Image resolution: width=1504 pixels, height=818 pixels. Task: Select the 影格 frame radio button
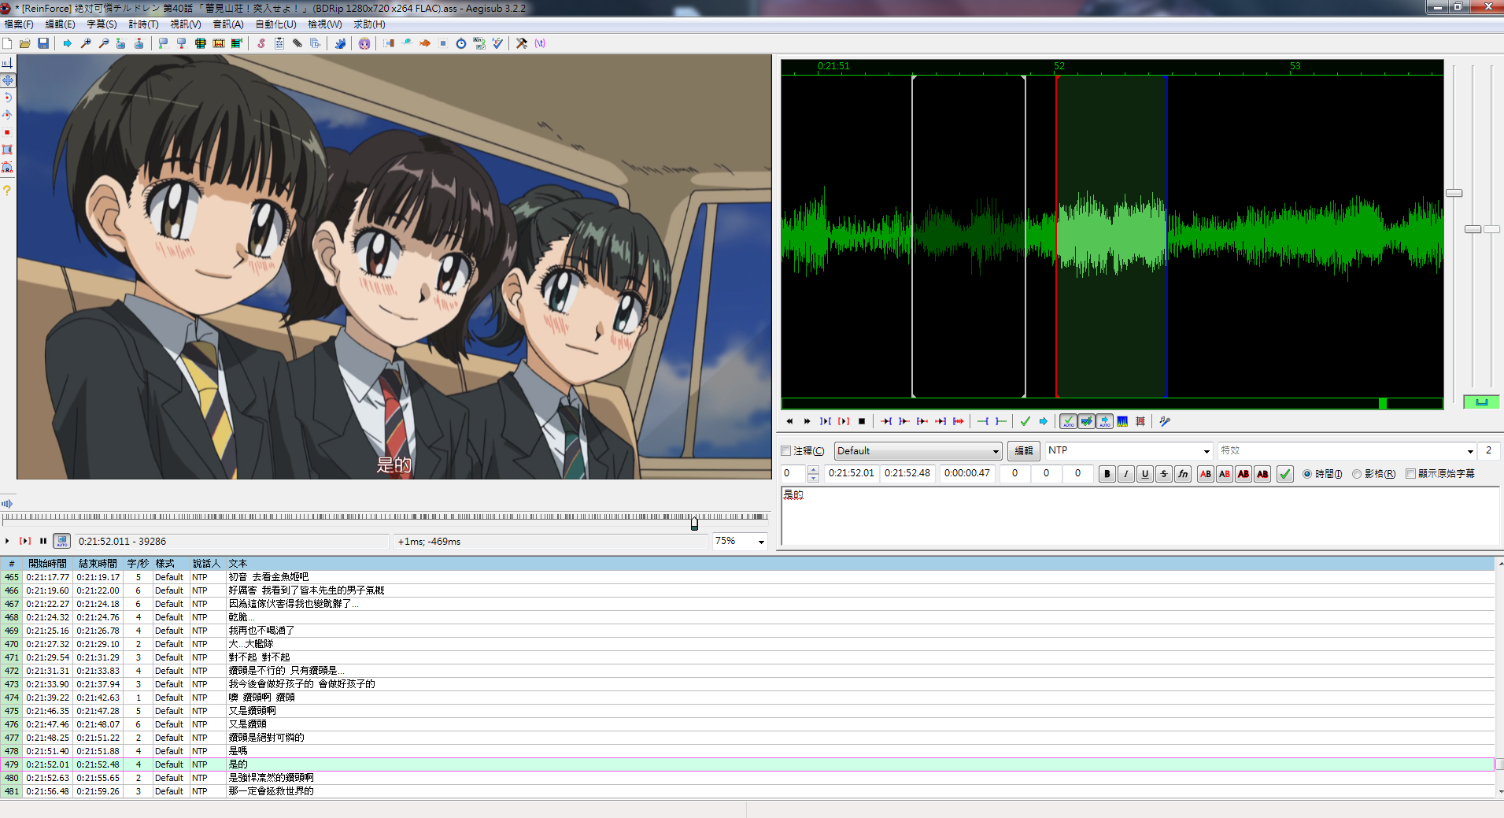click(1356, 474)
